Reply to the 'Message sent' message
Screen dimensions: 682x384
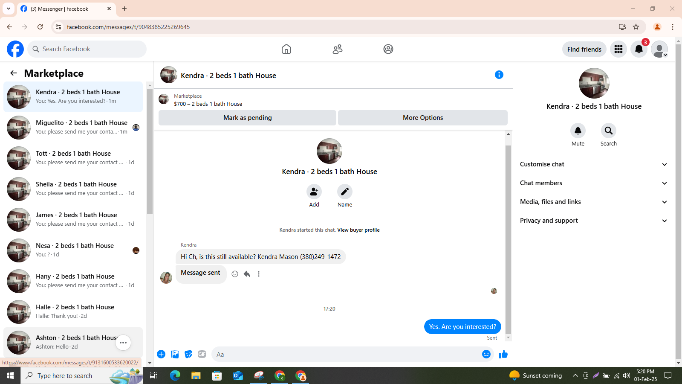click(x=247, y=274)
